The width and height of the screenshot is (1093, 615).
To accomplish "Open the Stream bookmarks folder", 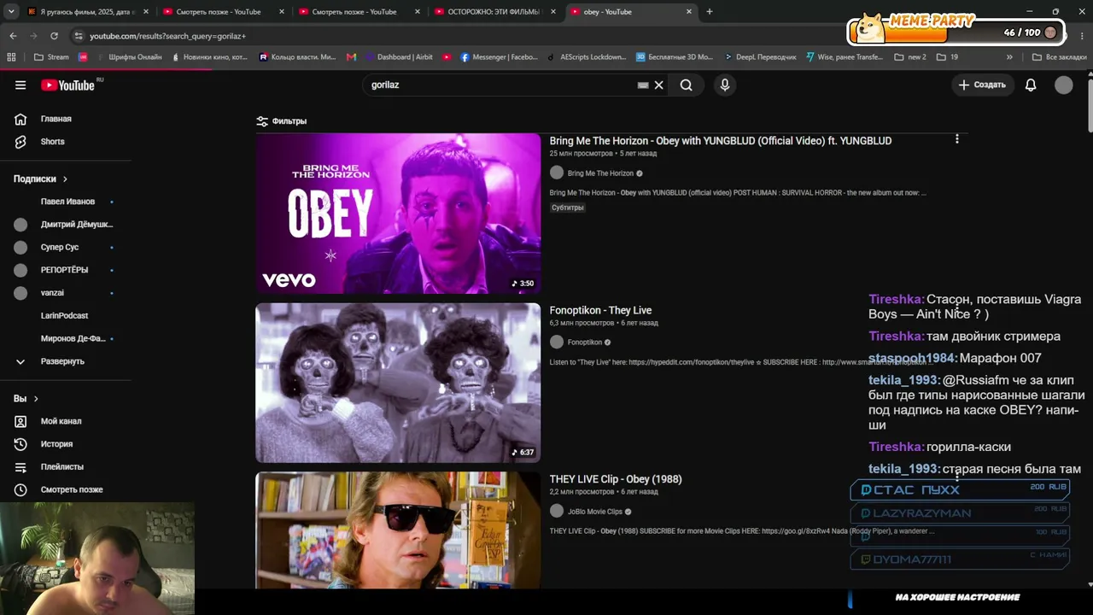I will pyautogui.click(x=51, y=57).
